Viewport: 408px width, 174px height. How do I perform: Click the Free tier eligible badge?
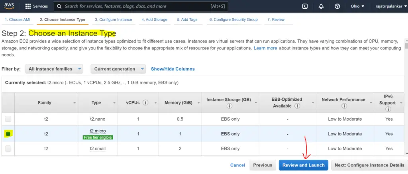98,137
